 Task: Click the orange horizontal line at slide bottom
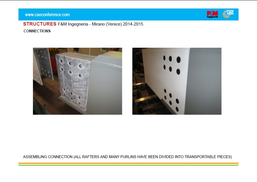pos(128,163)
